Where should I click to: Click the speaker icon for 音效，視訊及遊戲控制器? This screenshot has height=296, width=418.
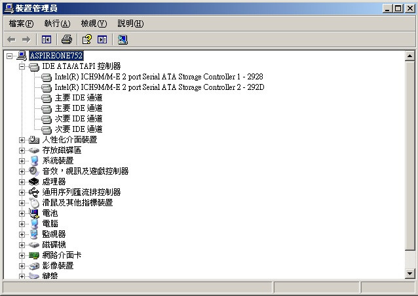coord(34,171)
